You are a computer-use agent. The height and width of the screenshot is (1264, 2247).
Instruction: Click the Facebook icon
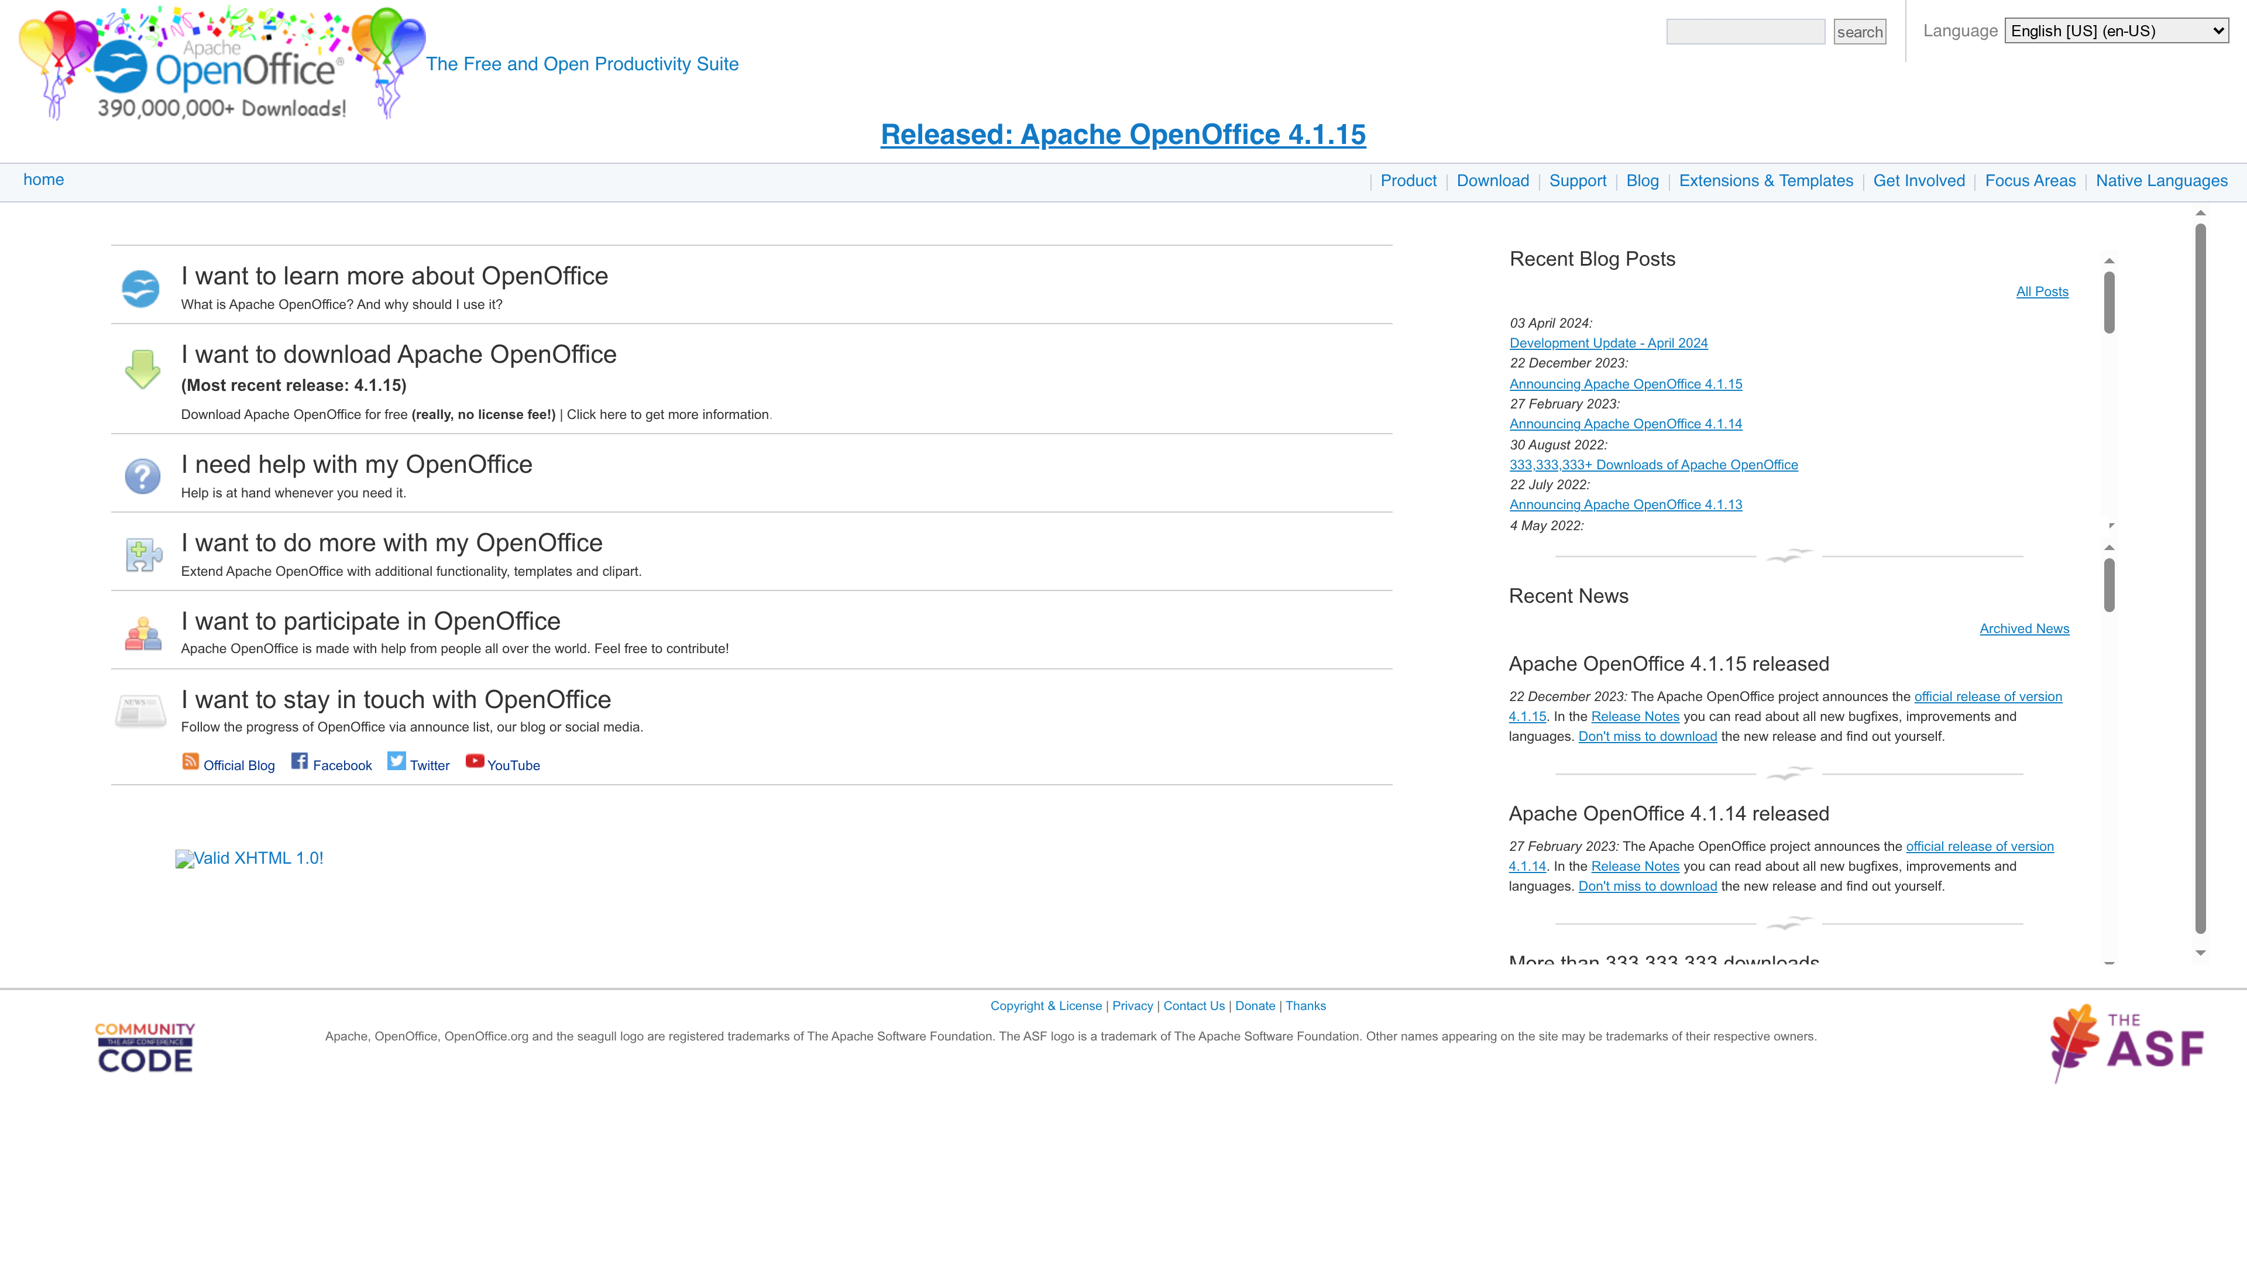[300, 761]
